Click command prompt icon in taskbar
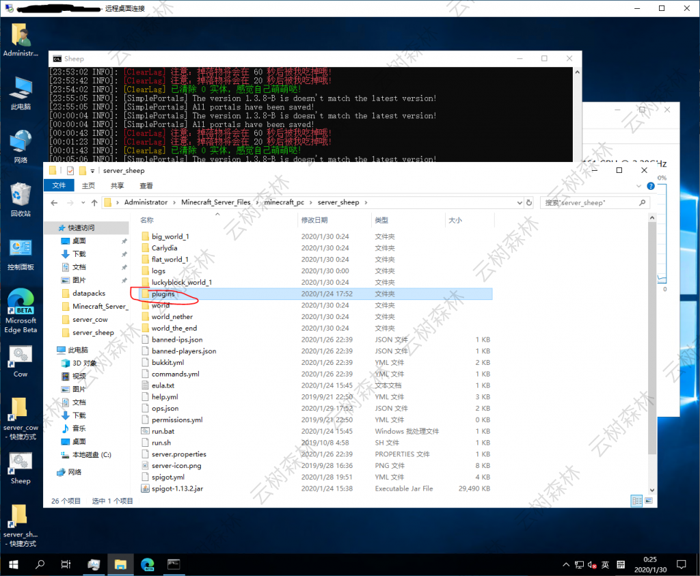 coord(174,565)
